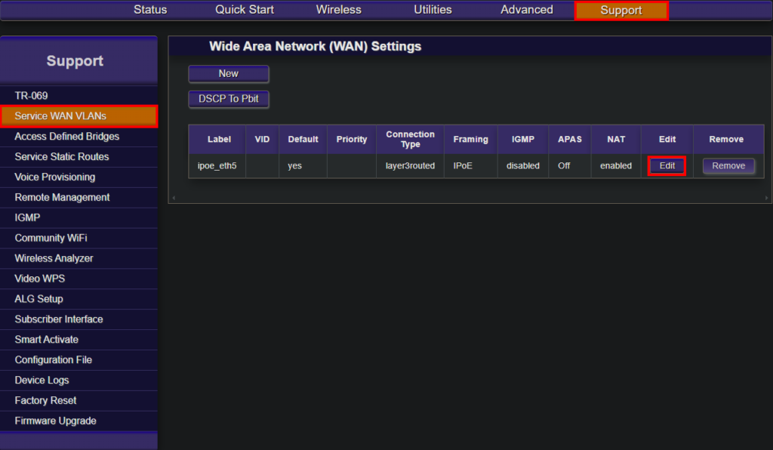The height and width of the screenshot is (450, 773).
Task: Select the Advanced tab
Action: tap(527, 10)
